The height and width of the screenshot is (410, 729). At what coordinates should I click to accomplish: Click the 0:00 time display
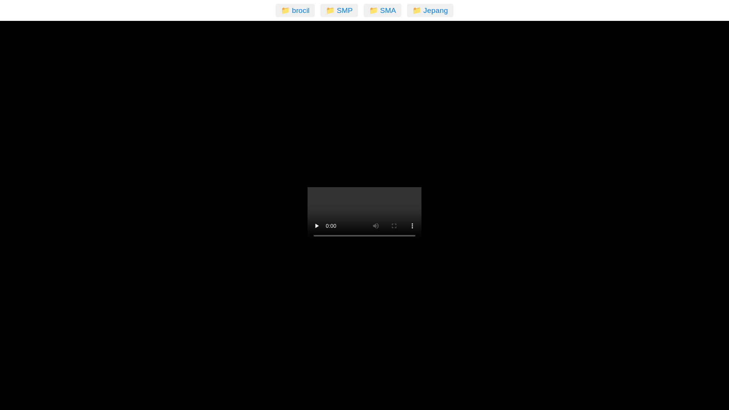click(331, 226)
